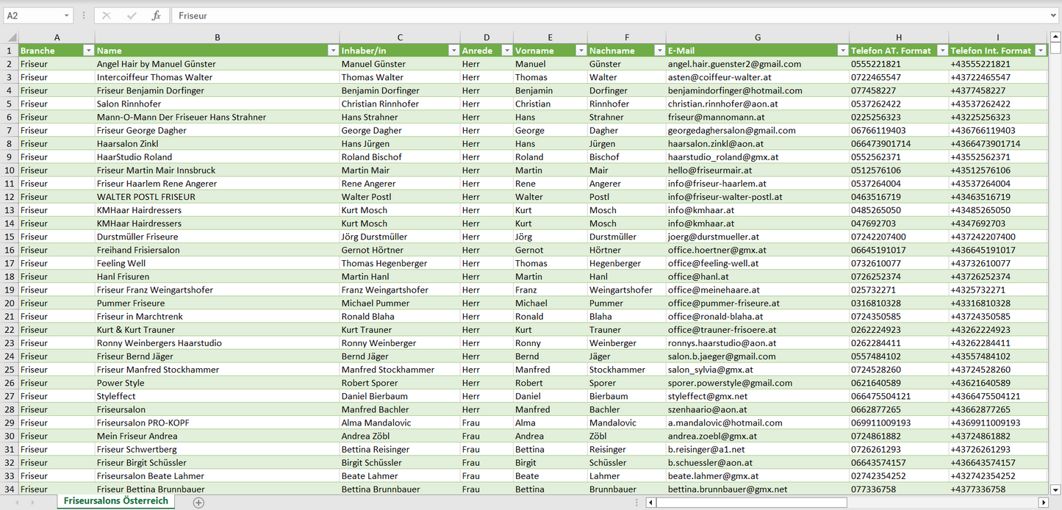Select row 15 header
Viewport: 1062px width, 510px height.
pos(10,237)
